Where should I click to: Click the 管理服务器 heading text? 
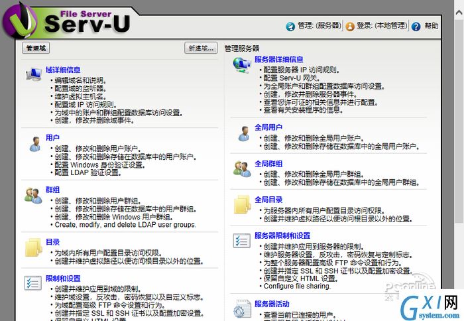click(242, 48)
